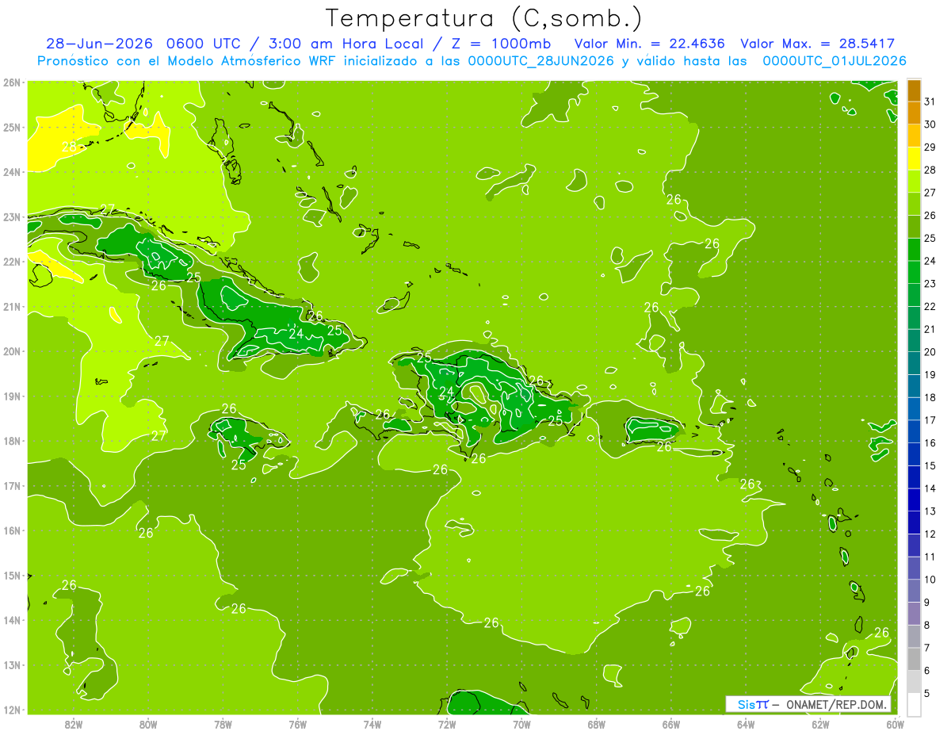Pick the purple swatch between legend 9 and 10

point(914,591)
